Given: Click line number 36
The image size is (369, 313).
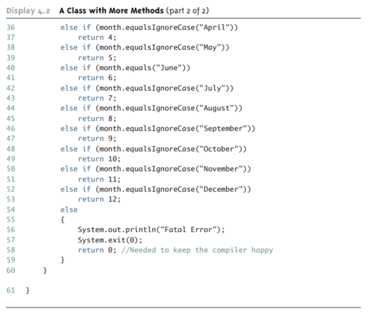Looking at the screenshot, I should [10, 27].
